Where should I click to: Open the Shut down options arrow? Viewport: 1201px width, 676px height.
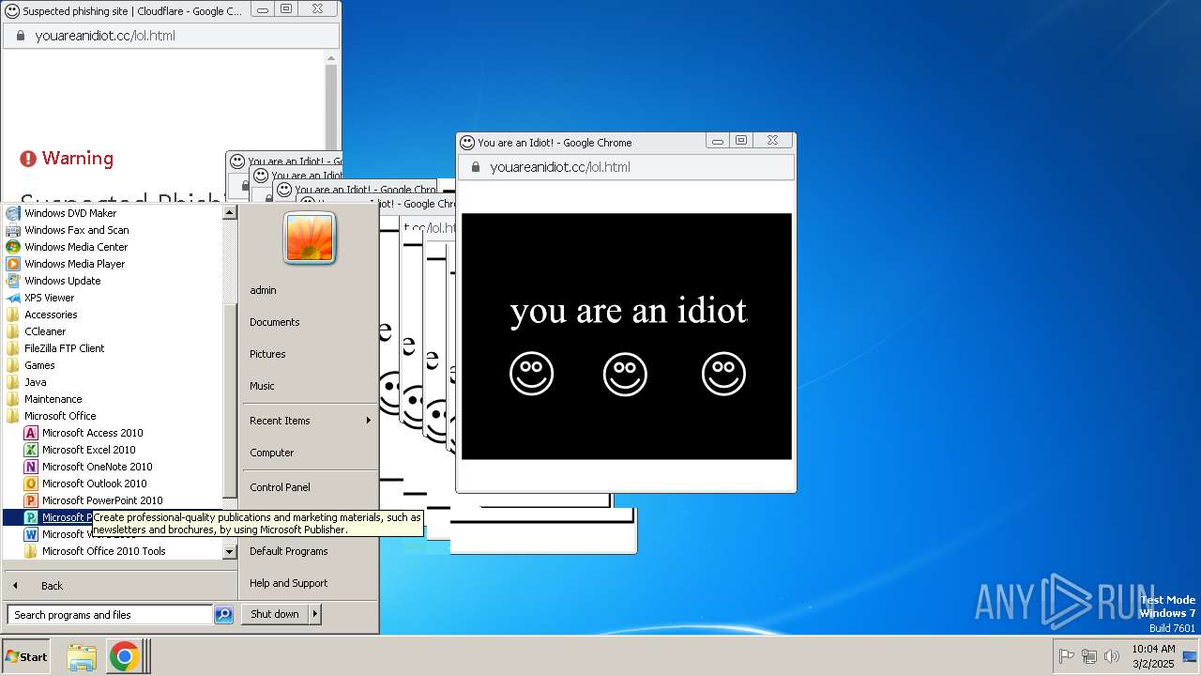click(x=315, y=614)
